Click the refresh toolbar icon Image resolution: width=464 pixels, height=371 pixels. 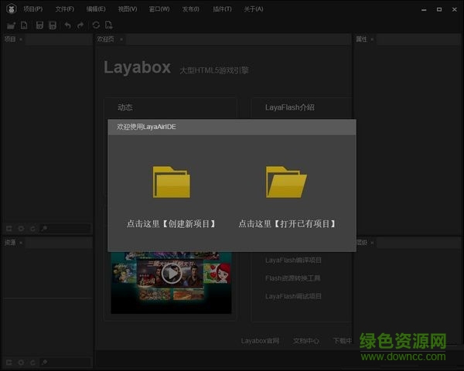[96, 25]
